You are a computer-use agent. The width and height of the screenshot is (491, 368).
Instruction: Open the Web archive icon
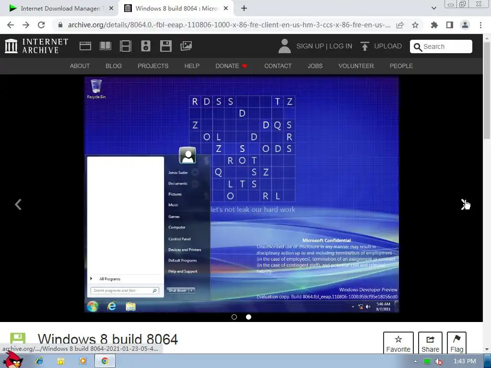(85, 46)
